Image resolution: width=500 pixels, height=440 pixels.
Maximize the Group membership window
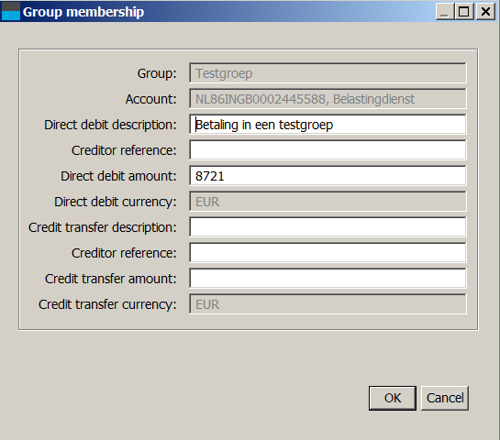464,12
